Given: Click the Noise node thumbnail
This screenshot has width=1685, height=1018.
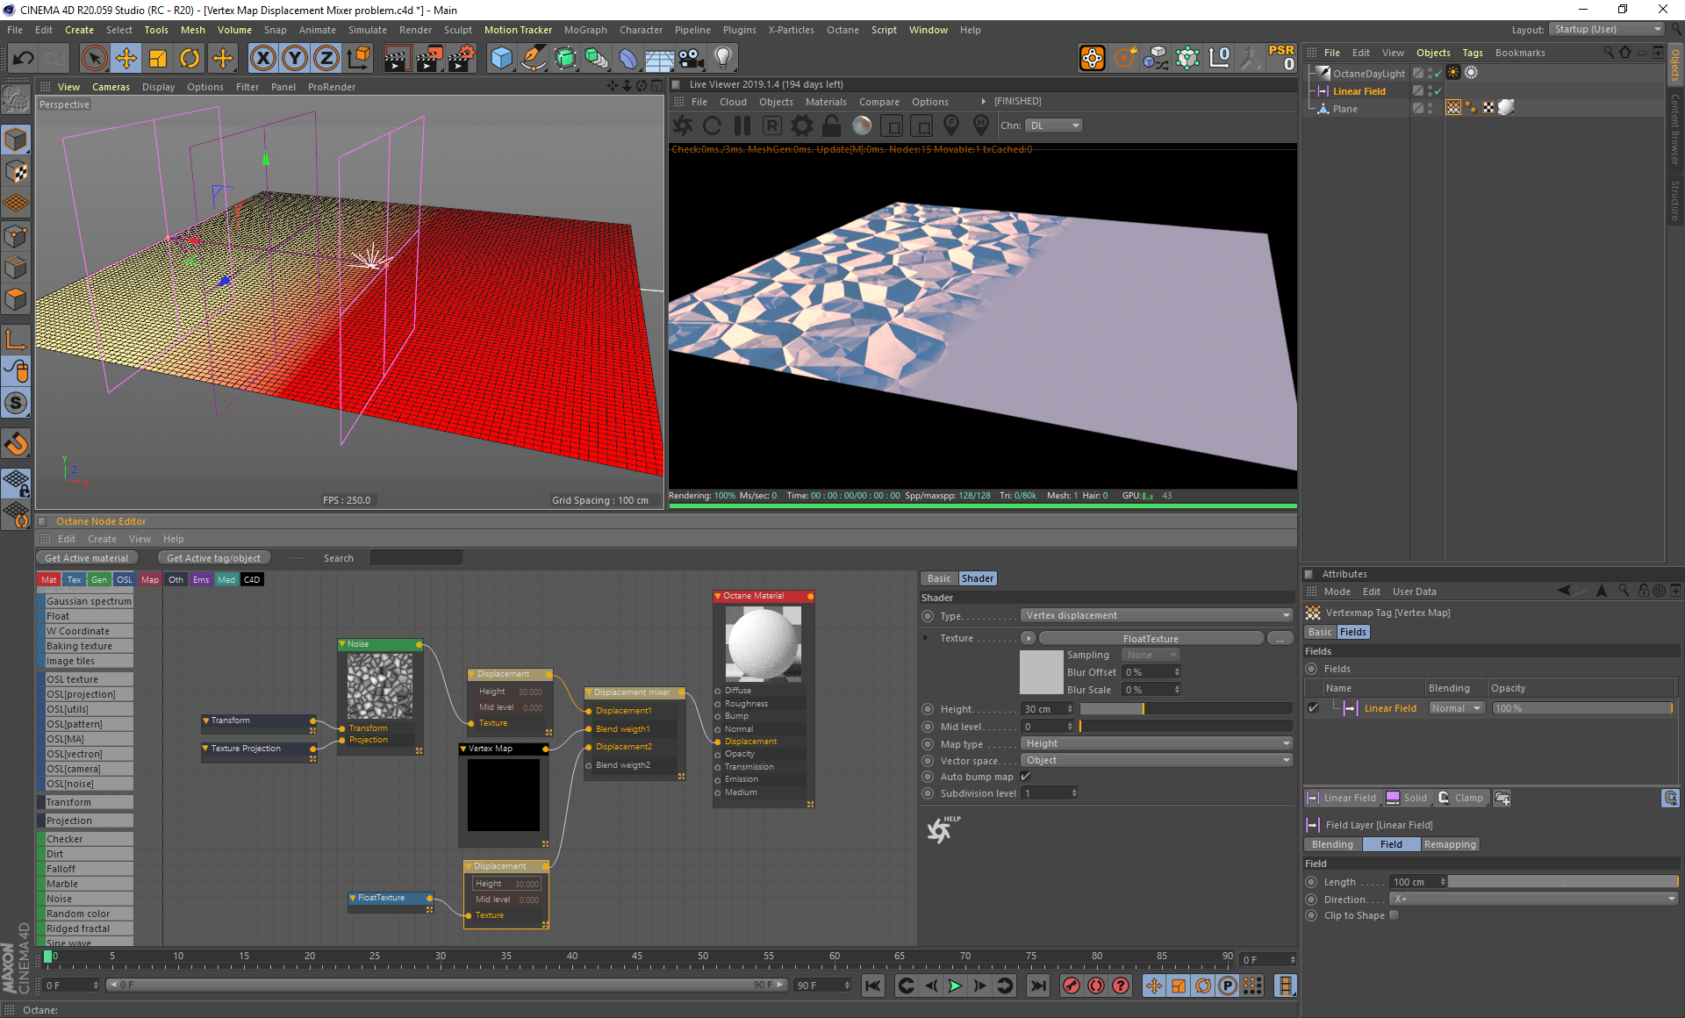Looking at the screenshot, I should pos(380,686).
